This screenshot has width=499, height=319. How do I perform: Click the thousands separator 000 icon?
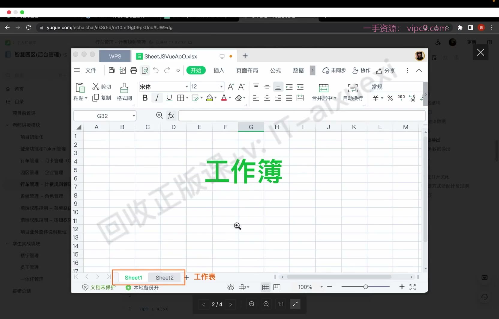[401, 98]
